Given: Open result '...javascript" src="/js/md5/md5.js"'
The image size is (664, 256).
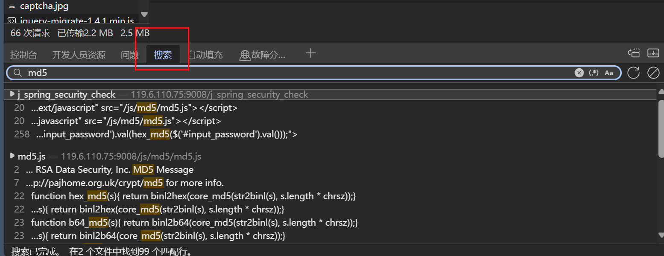Looking at the screenshot, I should [126, 121].
